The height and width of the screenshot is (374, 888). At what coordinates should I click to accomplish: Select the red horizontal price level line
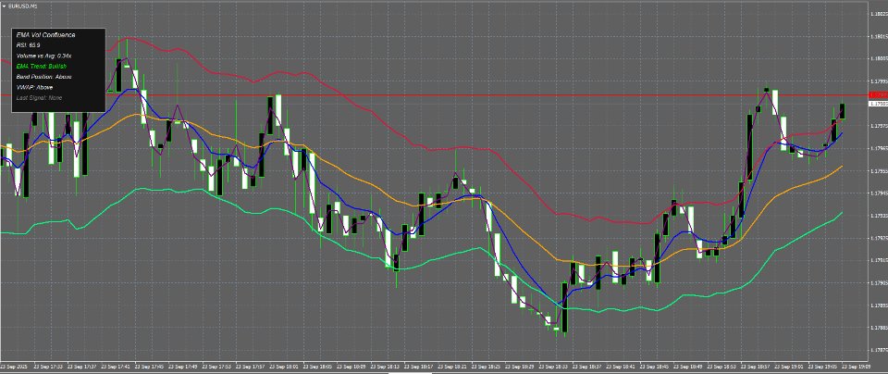435,95
